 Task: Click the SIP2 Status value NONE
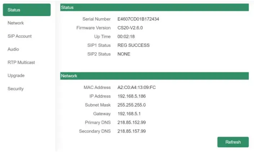pyautogui.click(x=124, y=54)
